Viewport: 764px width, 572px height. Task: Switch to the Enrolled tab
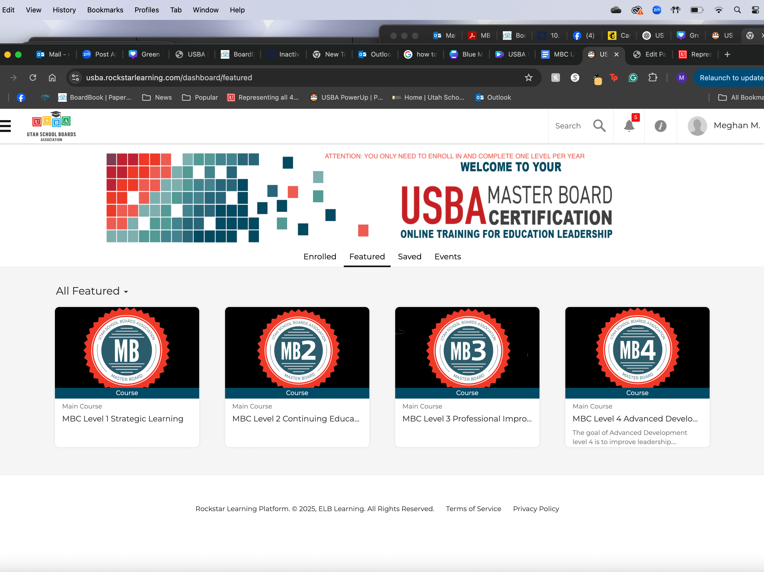tap(320, 256)
